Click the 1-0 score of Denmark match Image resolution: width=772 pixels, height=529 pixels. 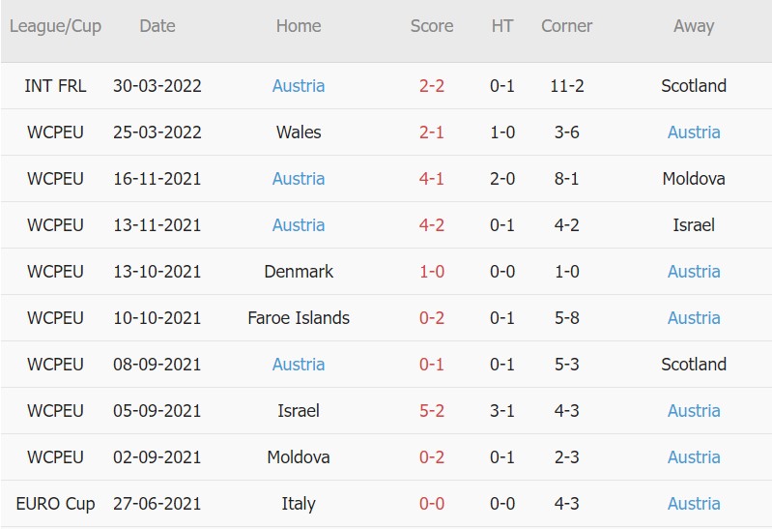coord(432,272)
